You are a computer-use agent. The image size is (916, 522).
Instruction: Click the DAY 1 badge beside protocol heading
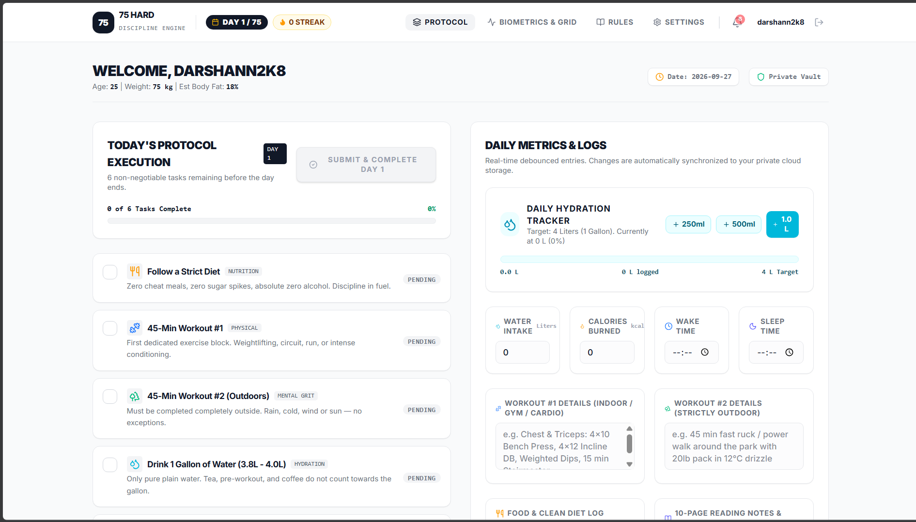coord(275,154)
